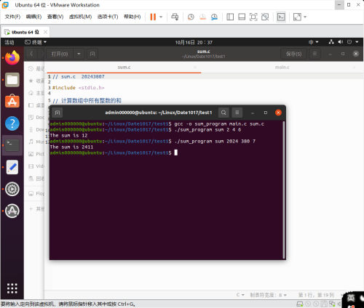Click the 第1行，第19列 position indicator
The image size is (364, 308).
316,295
